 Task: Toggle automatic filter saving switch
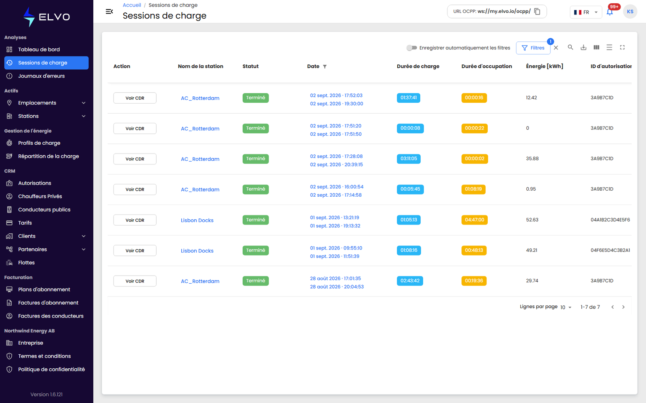coord(411,48)
